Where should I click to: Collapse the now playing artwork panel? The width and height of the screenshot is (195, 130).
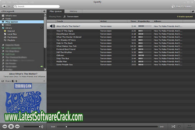(44, 81)
